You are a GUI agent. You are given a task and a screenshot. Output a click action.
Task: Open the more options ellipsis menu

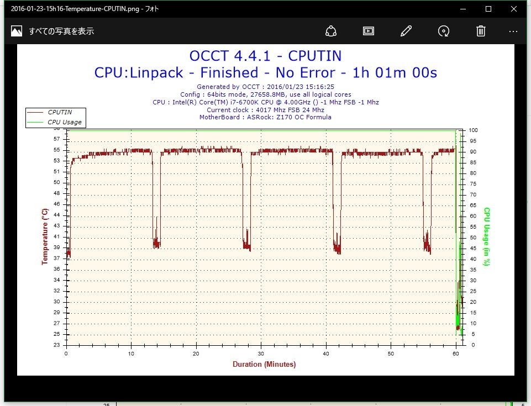513,31
